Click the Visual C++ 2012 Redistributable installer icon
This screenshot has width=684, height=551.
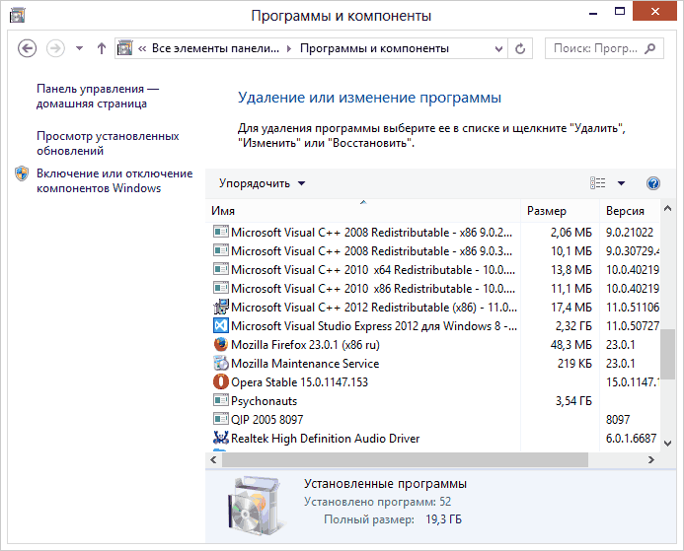tap(221, 307)
